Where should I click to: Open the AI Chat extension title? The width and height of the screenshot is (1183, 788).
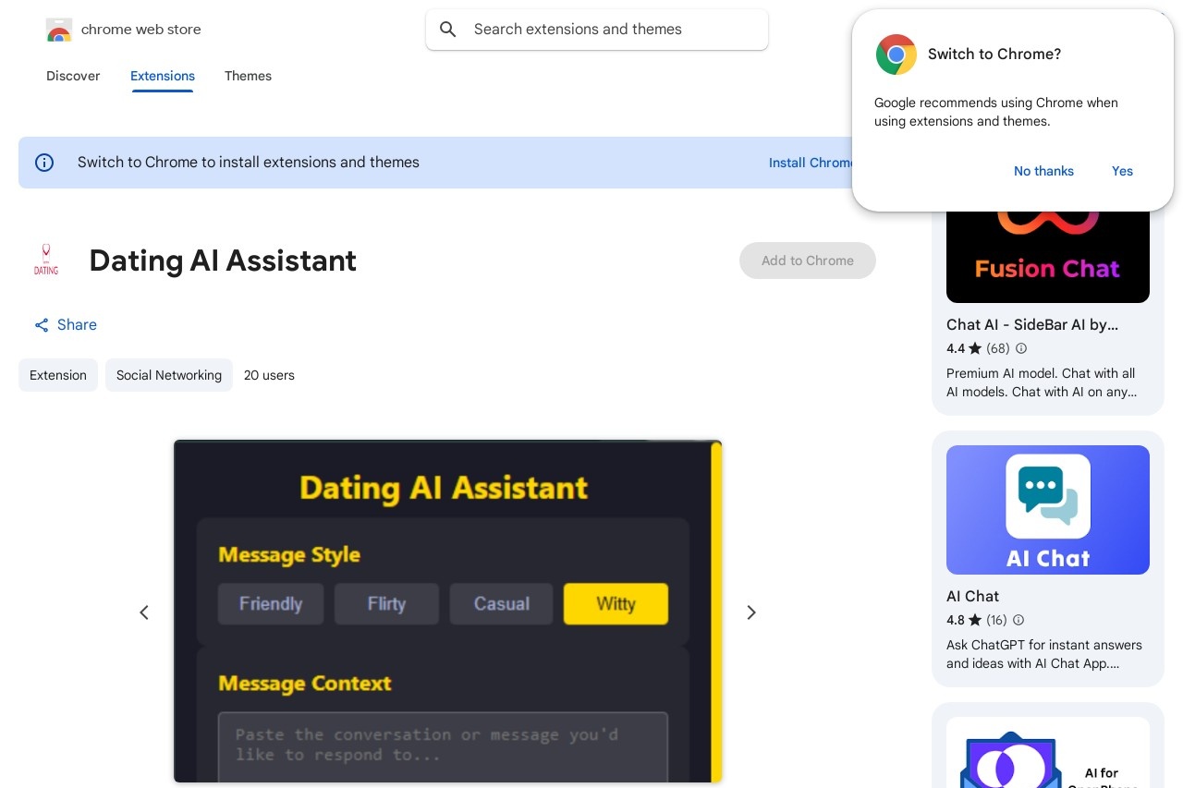coord(972,597)
